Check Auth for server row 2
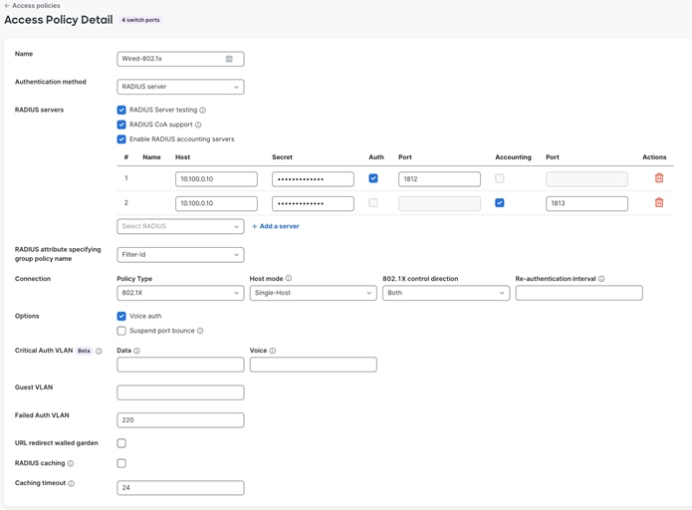 pyautogui.click(x=373, y=202)
